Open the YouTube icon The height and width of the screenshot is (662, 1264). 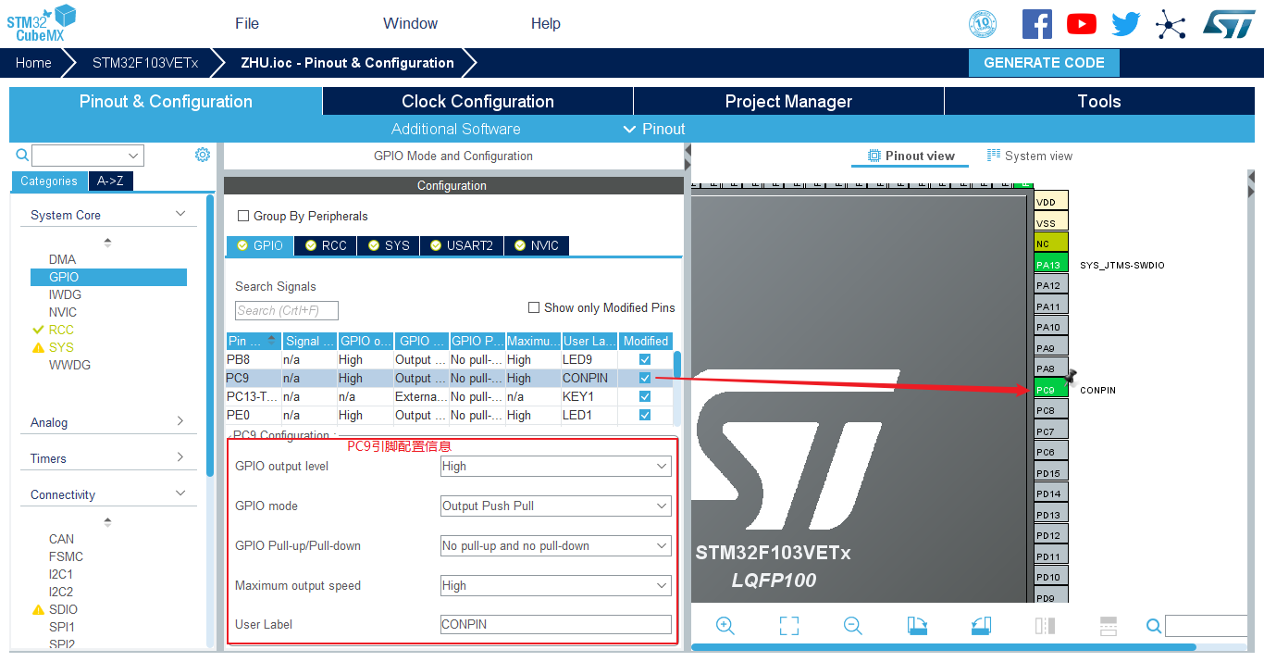(1082, 24)
